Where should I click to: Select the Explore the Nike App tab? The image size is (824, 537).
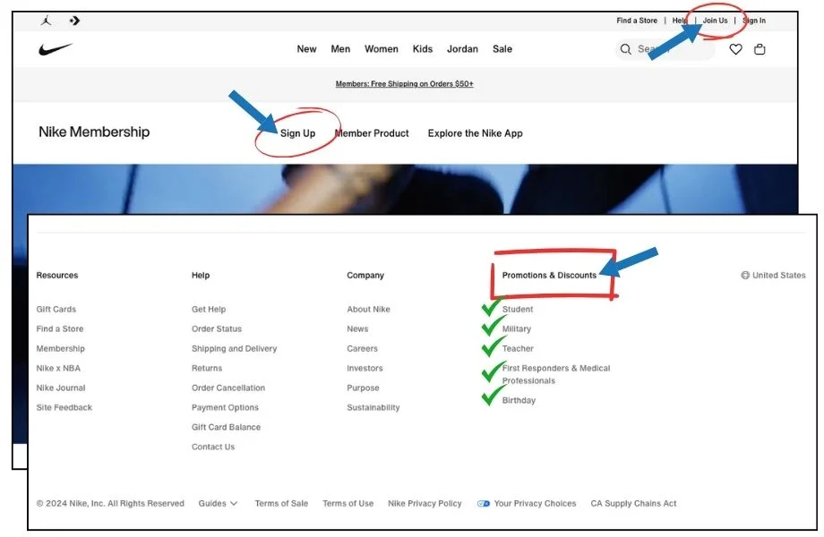click(x=475, y=133)
